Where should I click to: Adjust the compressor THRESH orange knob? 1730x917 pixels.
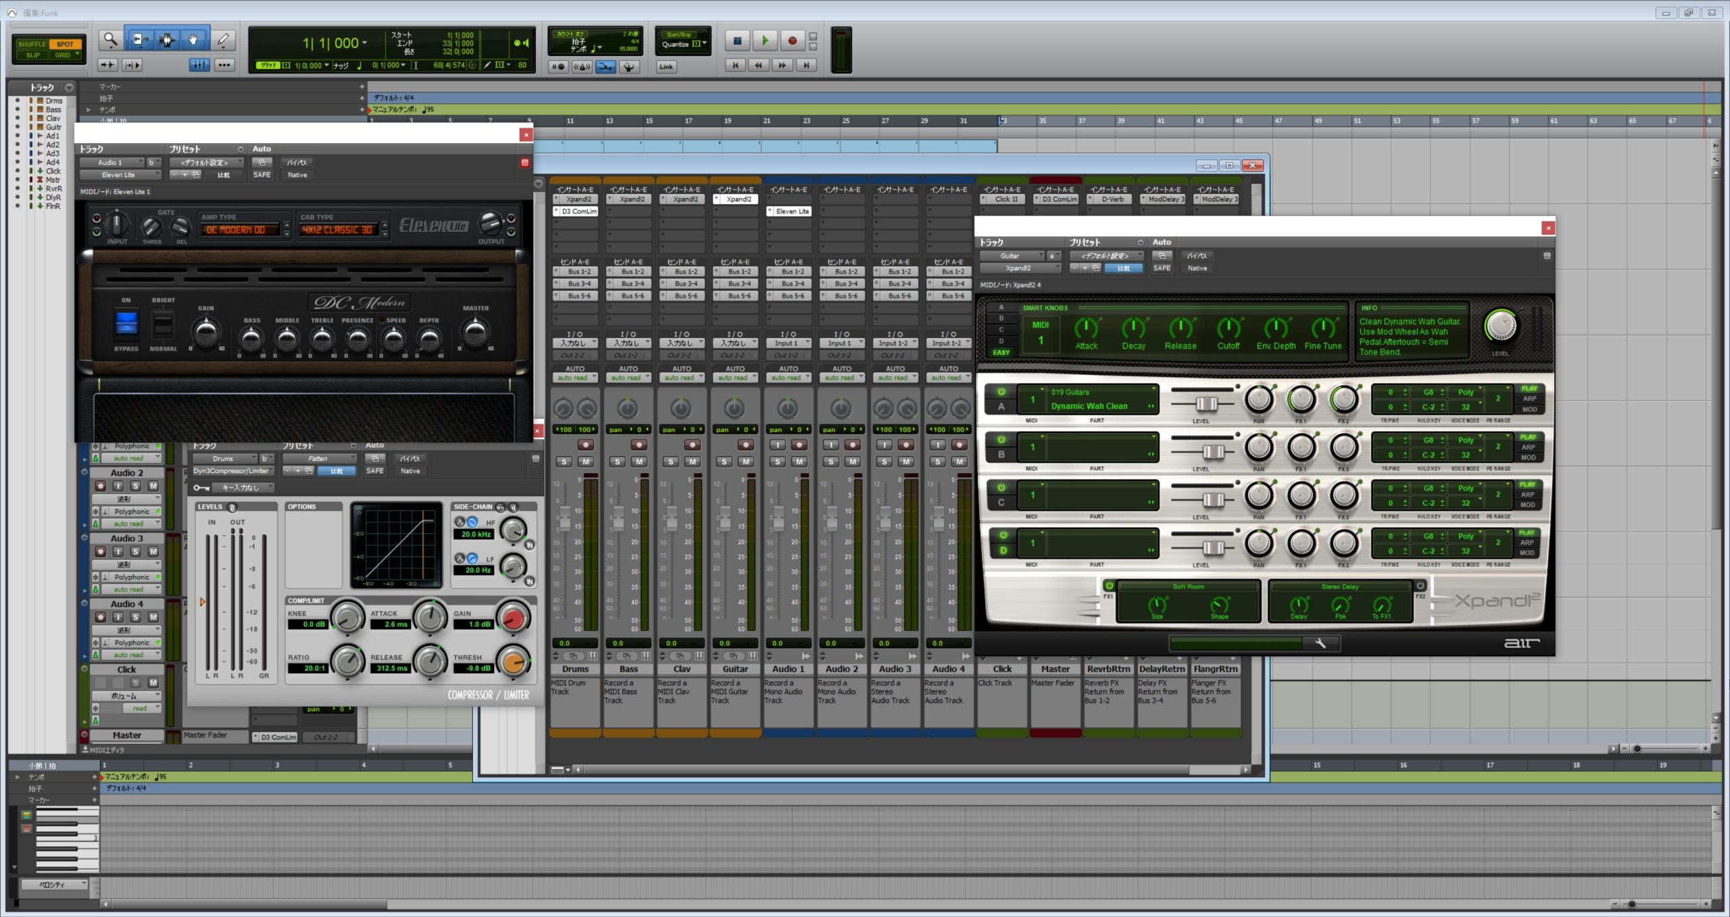[514, 661]
